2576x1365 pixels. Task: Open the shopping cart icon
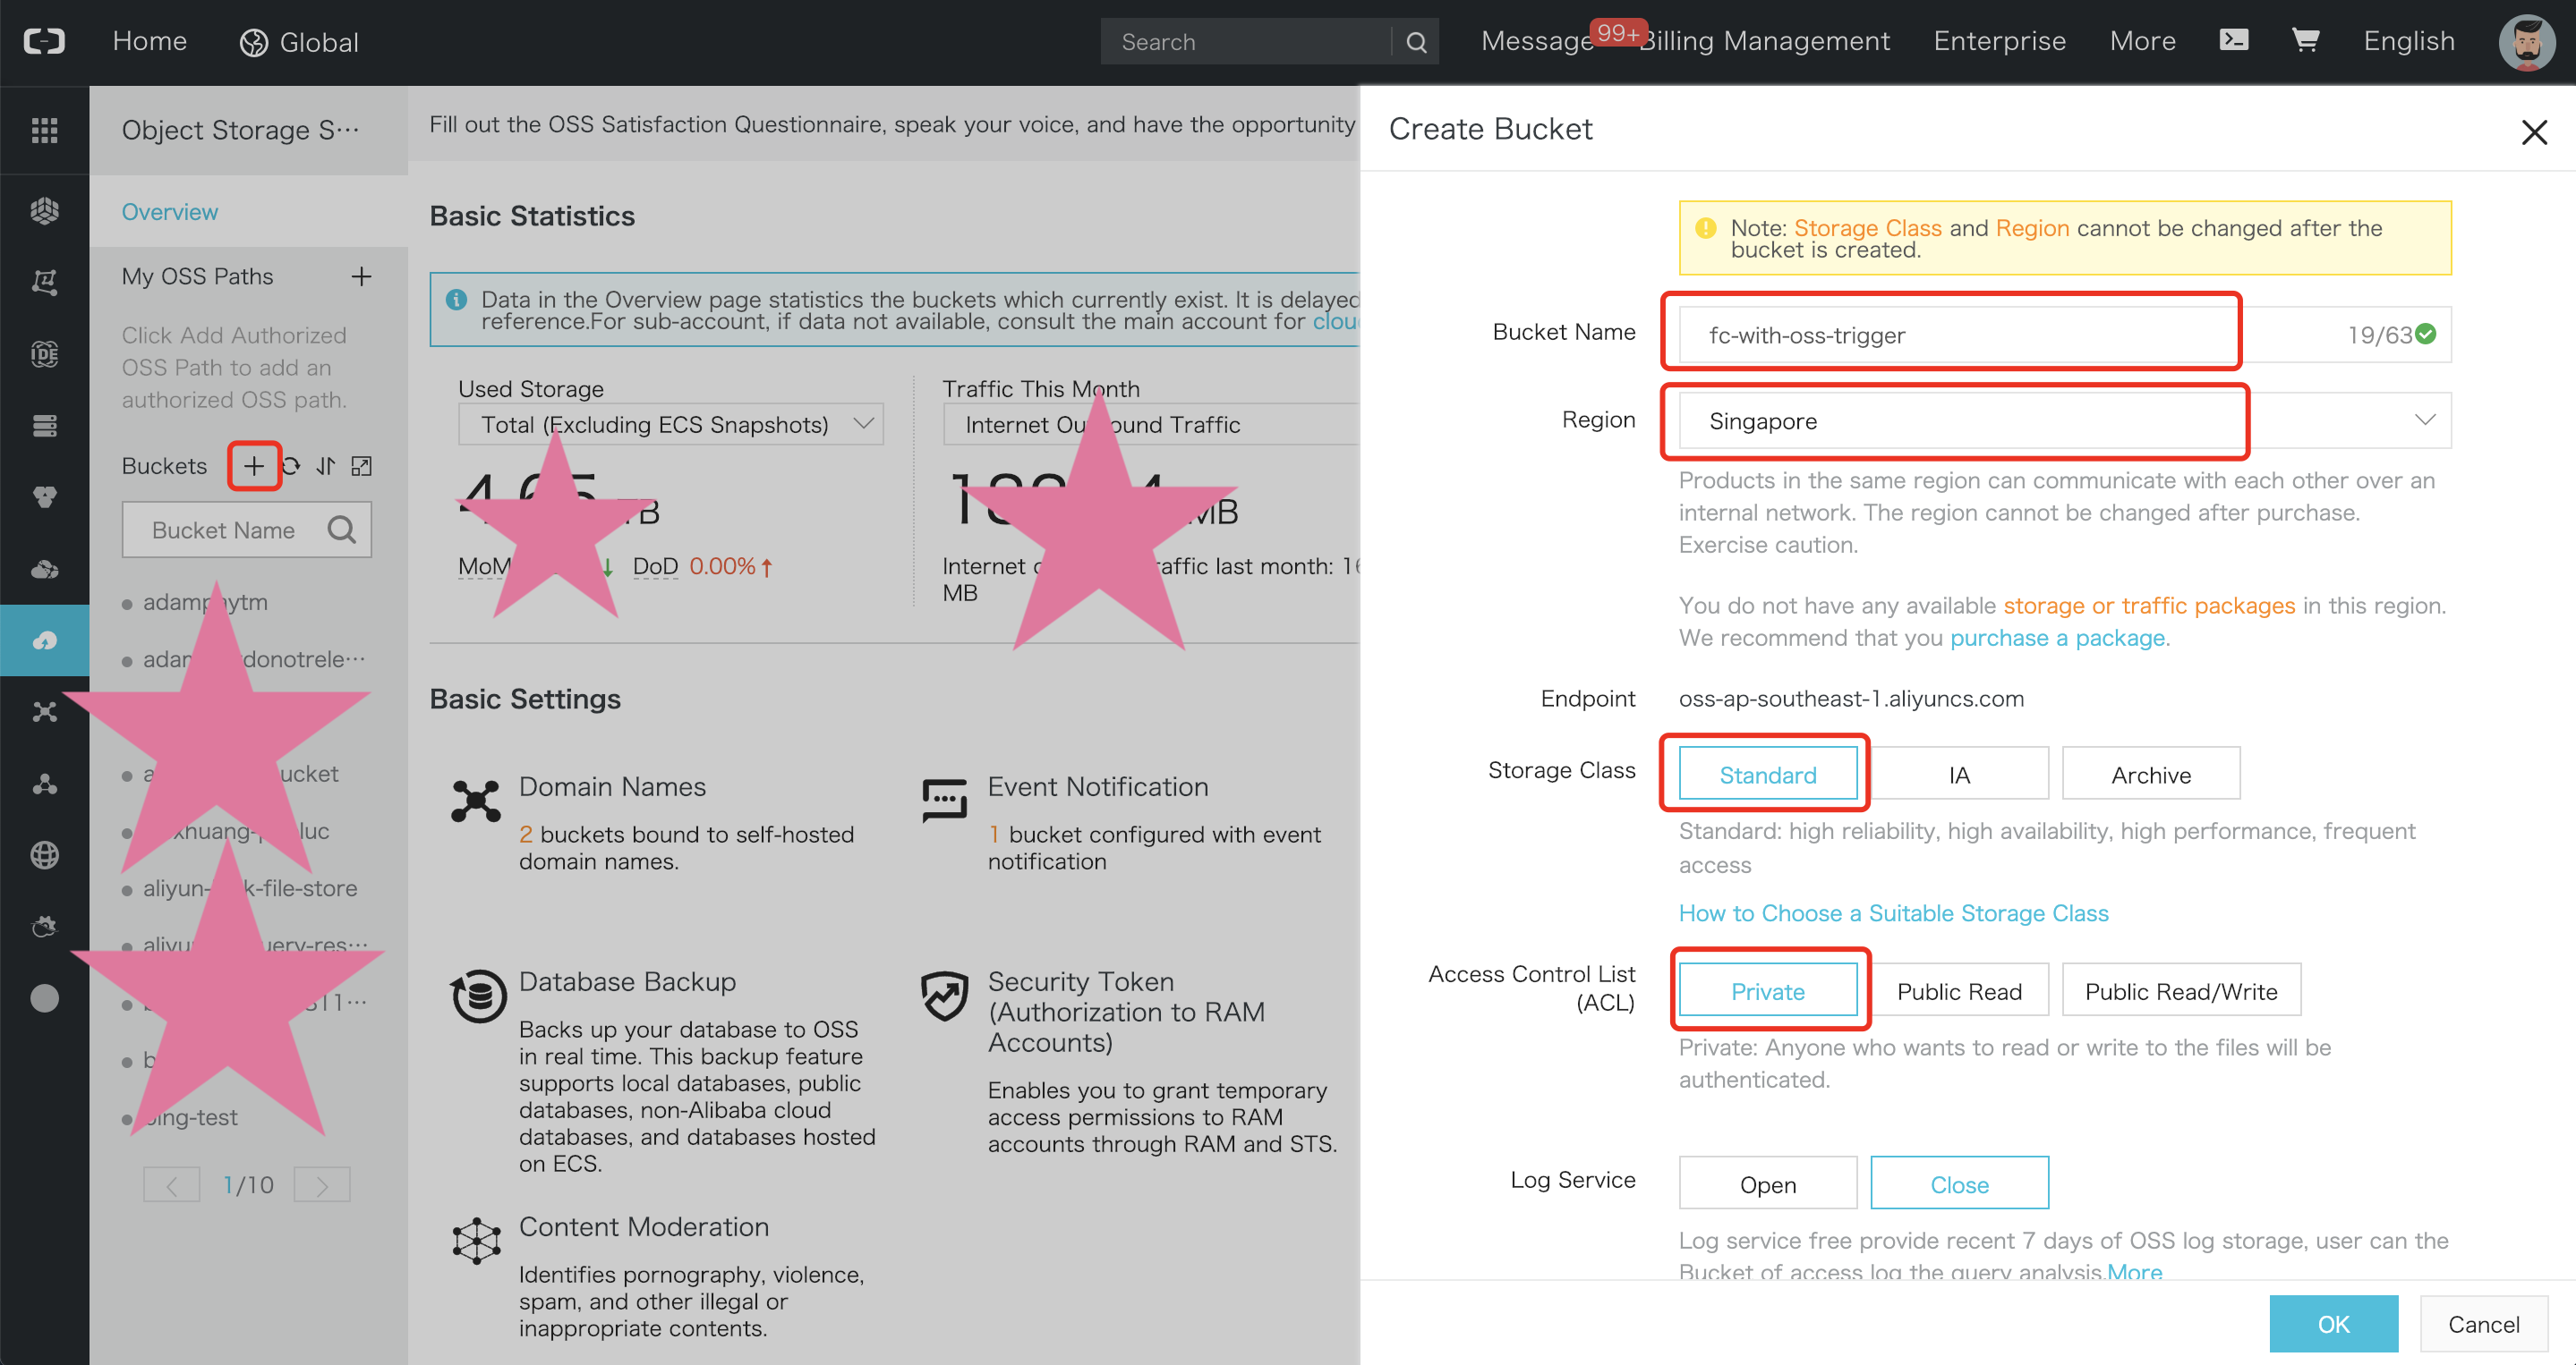tap(2305, 40)
